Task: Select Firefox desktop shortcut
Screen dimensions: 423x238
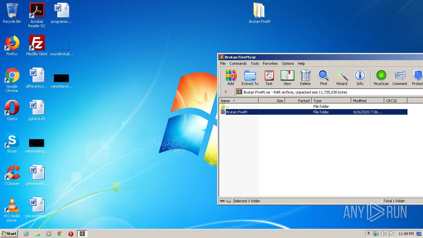Action: (12, 46)
